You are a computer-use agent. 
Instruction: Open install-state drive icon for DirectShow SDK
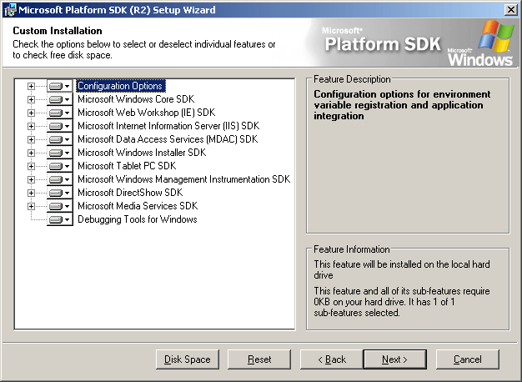pos(59,193)
